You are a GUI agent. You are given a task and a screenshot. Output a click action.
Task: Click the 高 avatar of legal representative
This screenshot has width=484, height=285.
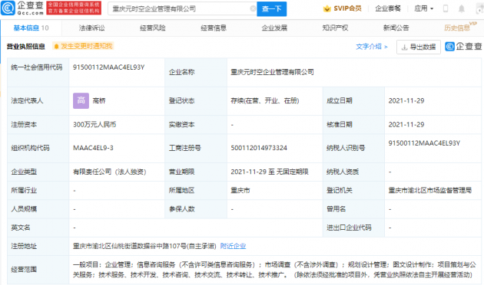[x=81, y=100]
